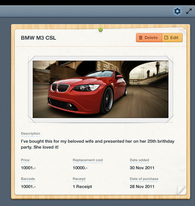195x206 pixels.
Task: Click the Description label
Action: [x=31, y=134]
